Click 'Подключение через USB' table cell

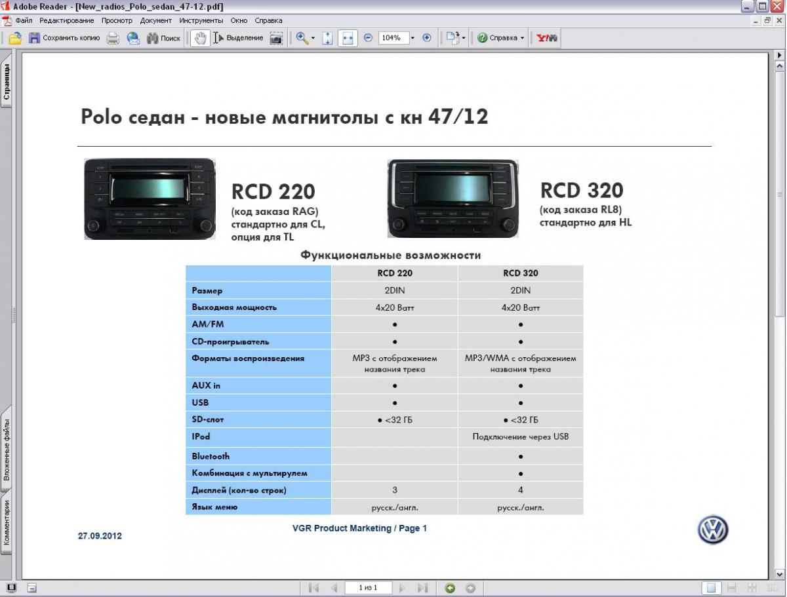click(521, 436)
